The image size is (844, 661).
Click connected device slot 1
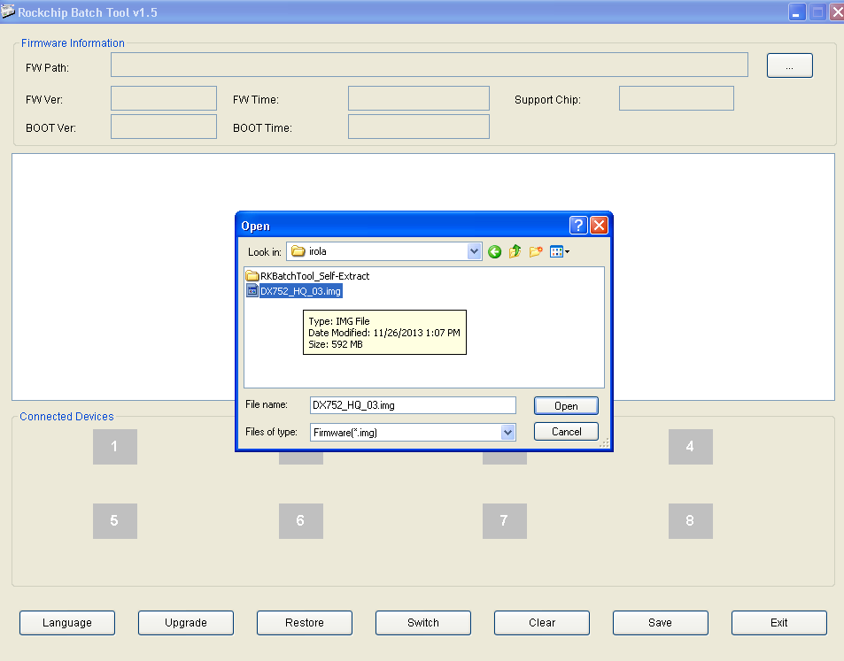point(114,447)
